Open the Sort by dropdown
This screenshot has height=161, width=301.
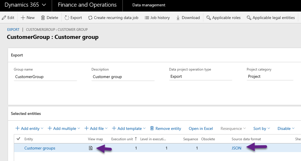[x=262, y=128]
